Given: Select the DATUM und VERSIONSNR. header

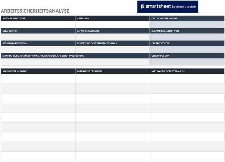Looking at the screenshot, I should [187, 18].
